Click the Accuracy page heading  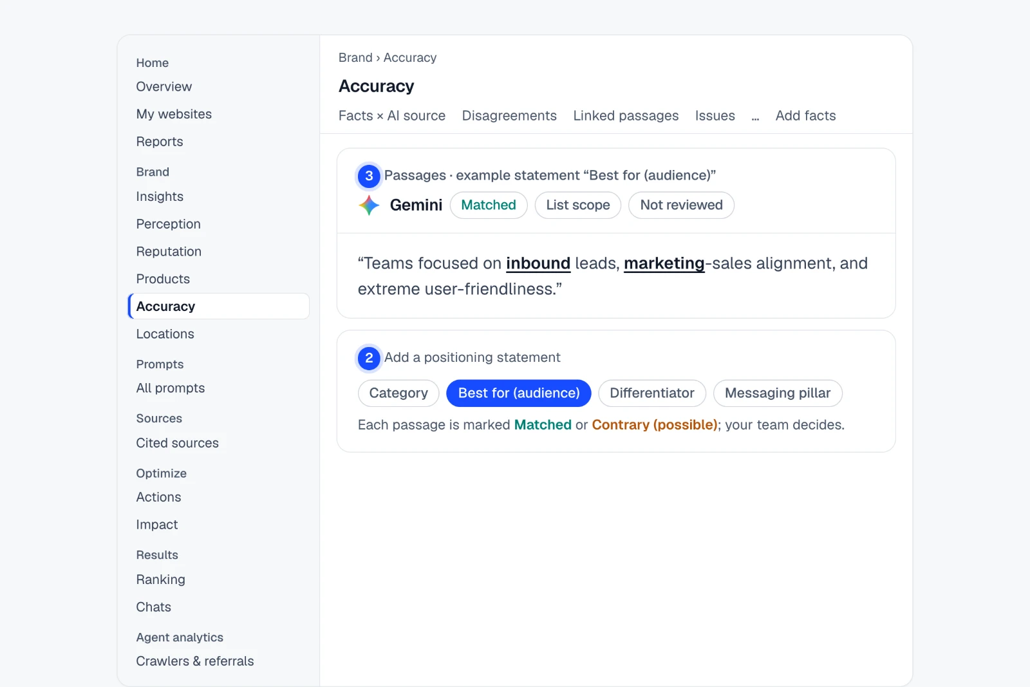pyautogui.click(x=377, y=86)
